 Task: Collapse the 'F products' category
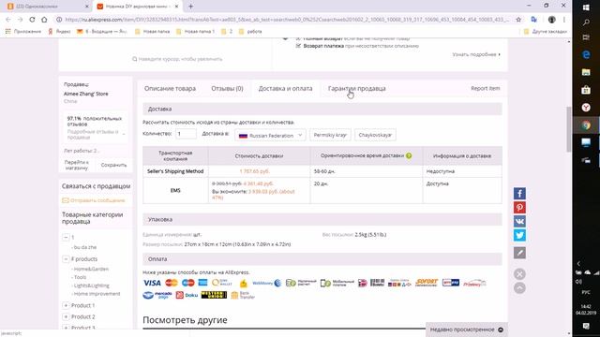point(66,259)
